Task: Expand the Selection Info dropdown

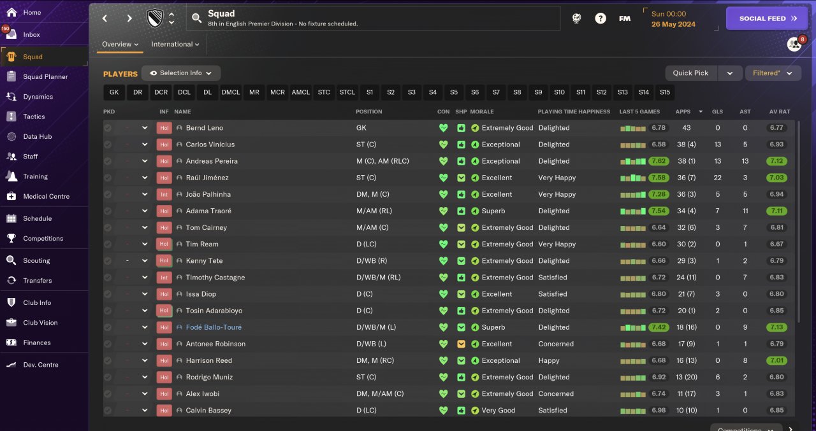Action: click(x=181, y=73)
